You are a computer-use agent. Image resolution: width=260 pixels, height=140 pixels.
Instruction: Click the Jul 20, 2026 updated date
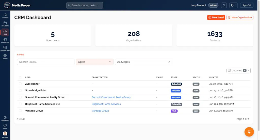(221, 84)
